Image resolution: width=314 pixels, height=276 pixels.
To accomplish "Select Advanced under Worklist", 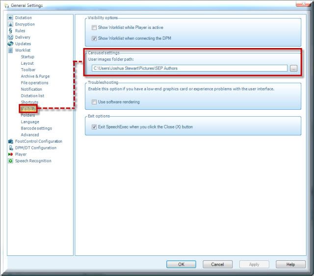I will point(30,135).
